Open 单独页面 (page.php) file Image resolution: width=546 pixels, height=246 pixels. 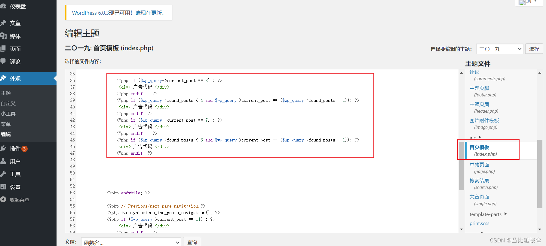(x=482, y=168)
